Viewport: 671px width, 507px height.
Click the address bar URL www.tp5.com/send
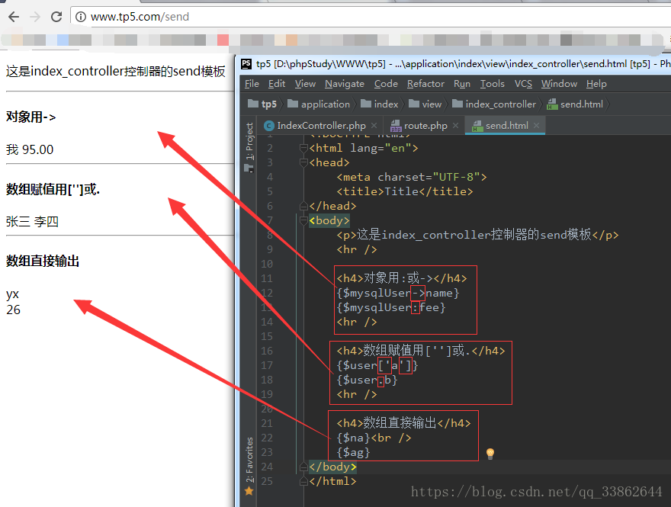click(140, 17)
